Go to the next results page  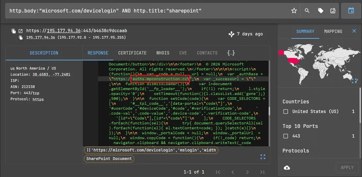(248, 172)
